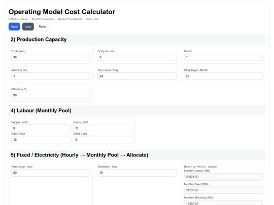This screenshot has height=205, width=274.
Task: Click the Operating Model Cost Calculator title
Action: click(62, 12)
